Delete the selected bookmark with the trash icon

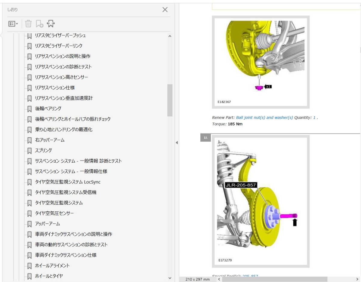click(x=28, y=23)
